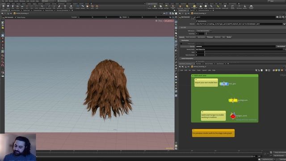Toggle the Display checkbox beside Hair Generate

click(16, 17)
